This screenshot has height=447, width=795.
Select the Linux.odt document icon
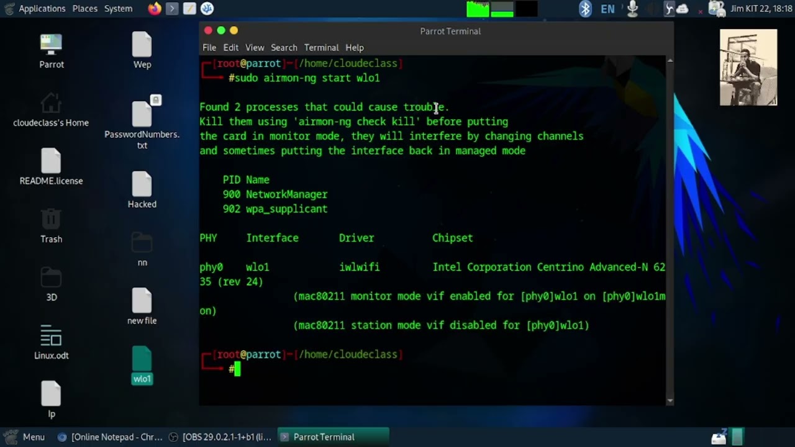tap(51, 342)
